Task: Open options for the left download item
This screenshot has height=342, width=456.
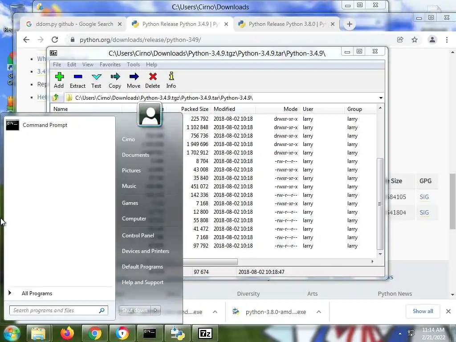Action: point(215,312)
